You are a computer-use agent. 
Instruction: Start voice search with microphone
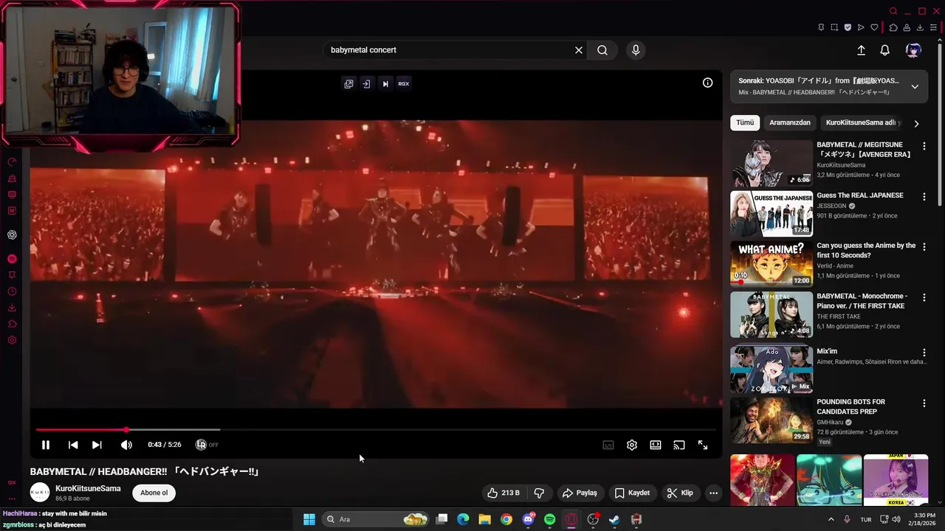[x=636, y=50]
